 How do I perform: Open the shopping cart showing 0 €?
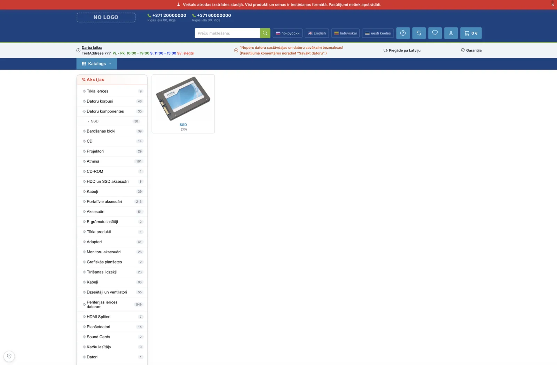[471, 33]
